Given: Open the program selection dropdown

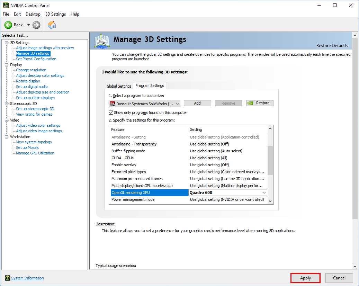Looking at the screenshot, I should click(144, 104).
